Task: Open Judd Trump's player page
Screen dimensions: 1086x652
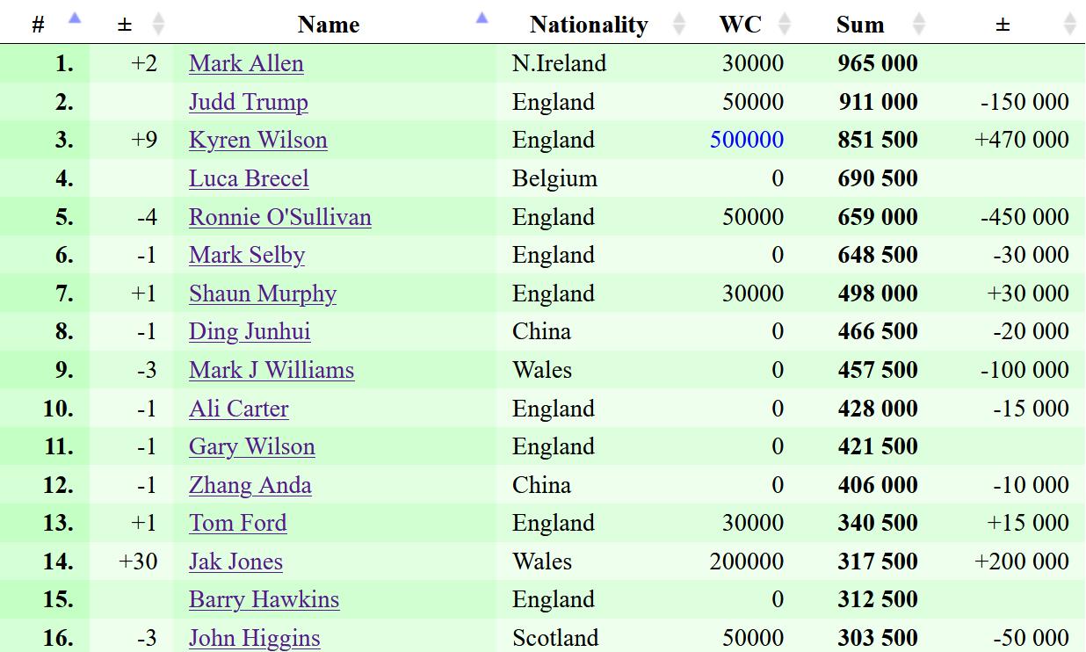Action: (248, 102)
